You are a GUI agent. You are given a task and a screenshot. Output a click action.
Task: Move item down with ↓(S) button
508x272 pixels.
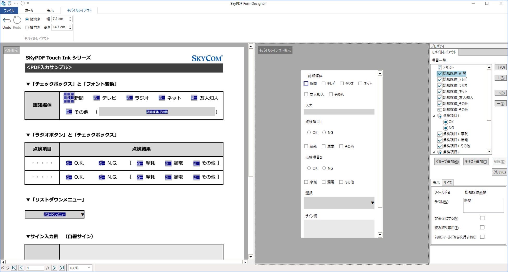tap(500, 78)
